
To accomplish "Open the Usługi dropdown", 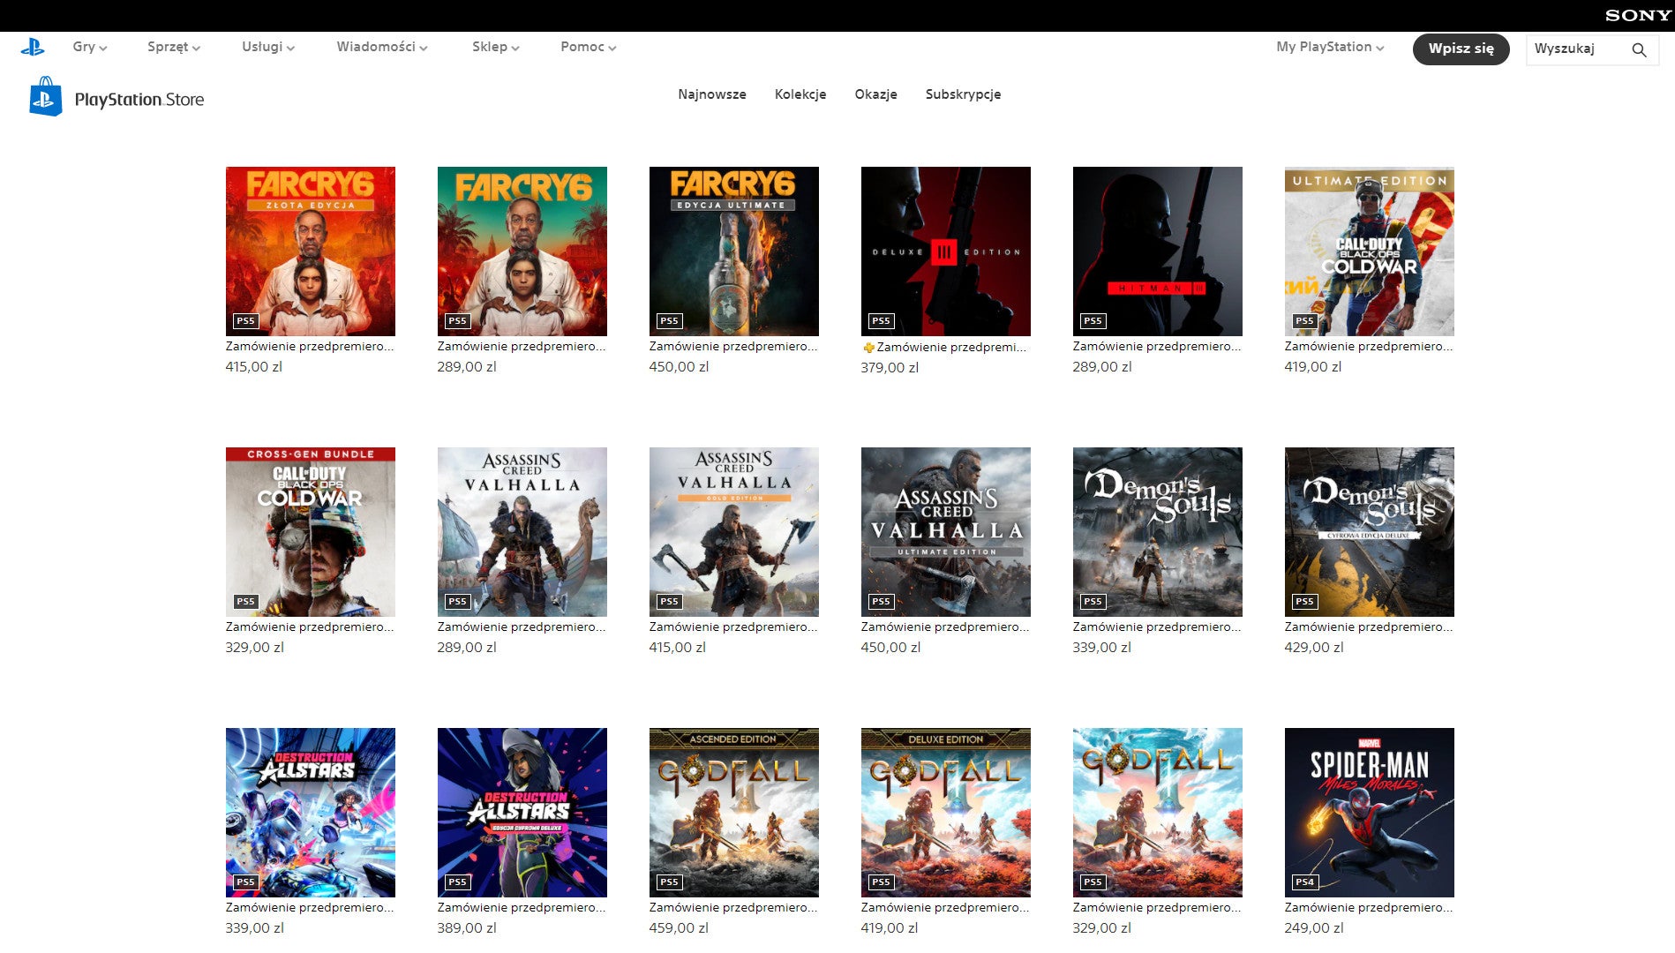I will coord(268,47).
